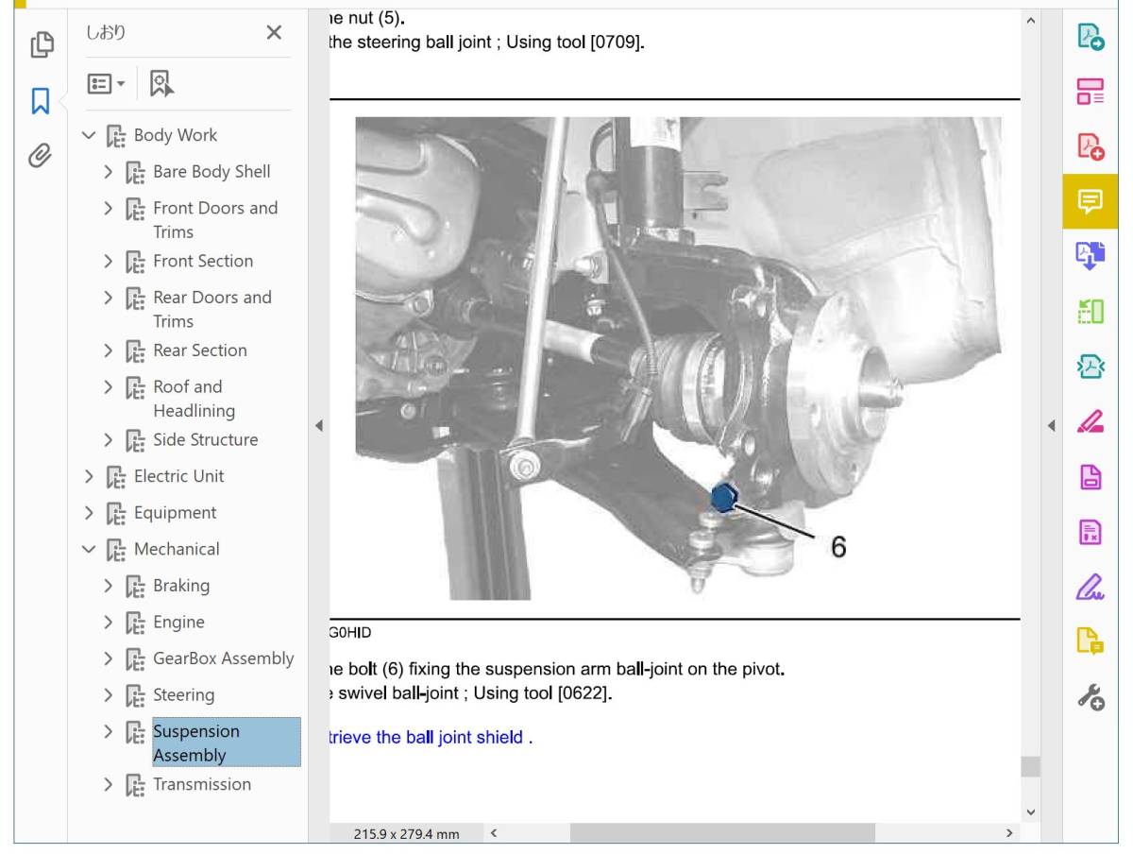The height and width of the screenshot is (854, 1133).
Task: Select the Equipment bookmark
Action: pos(176,512)
